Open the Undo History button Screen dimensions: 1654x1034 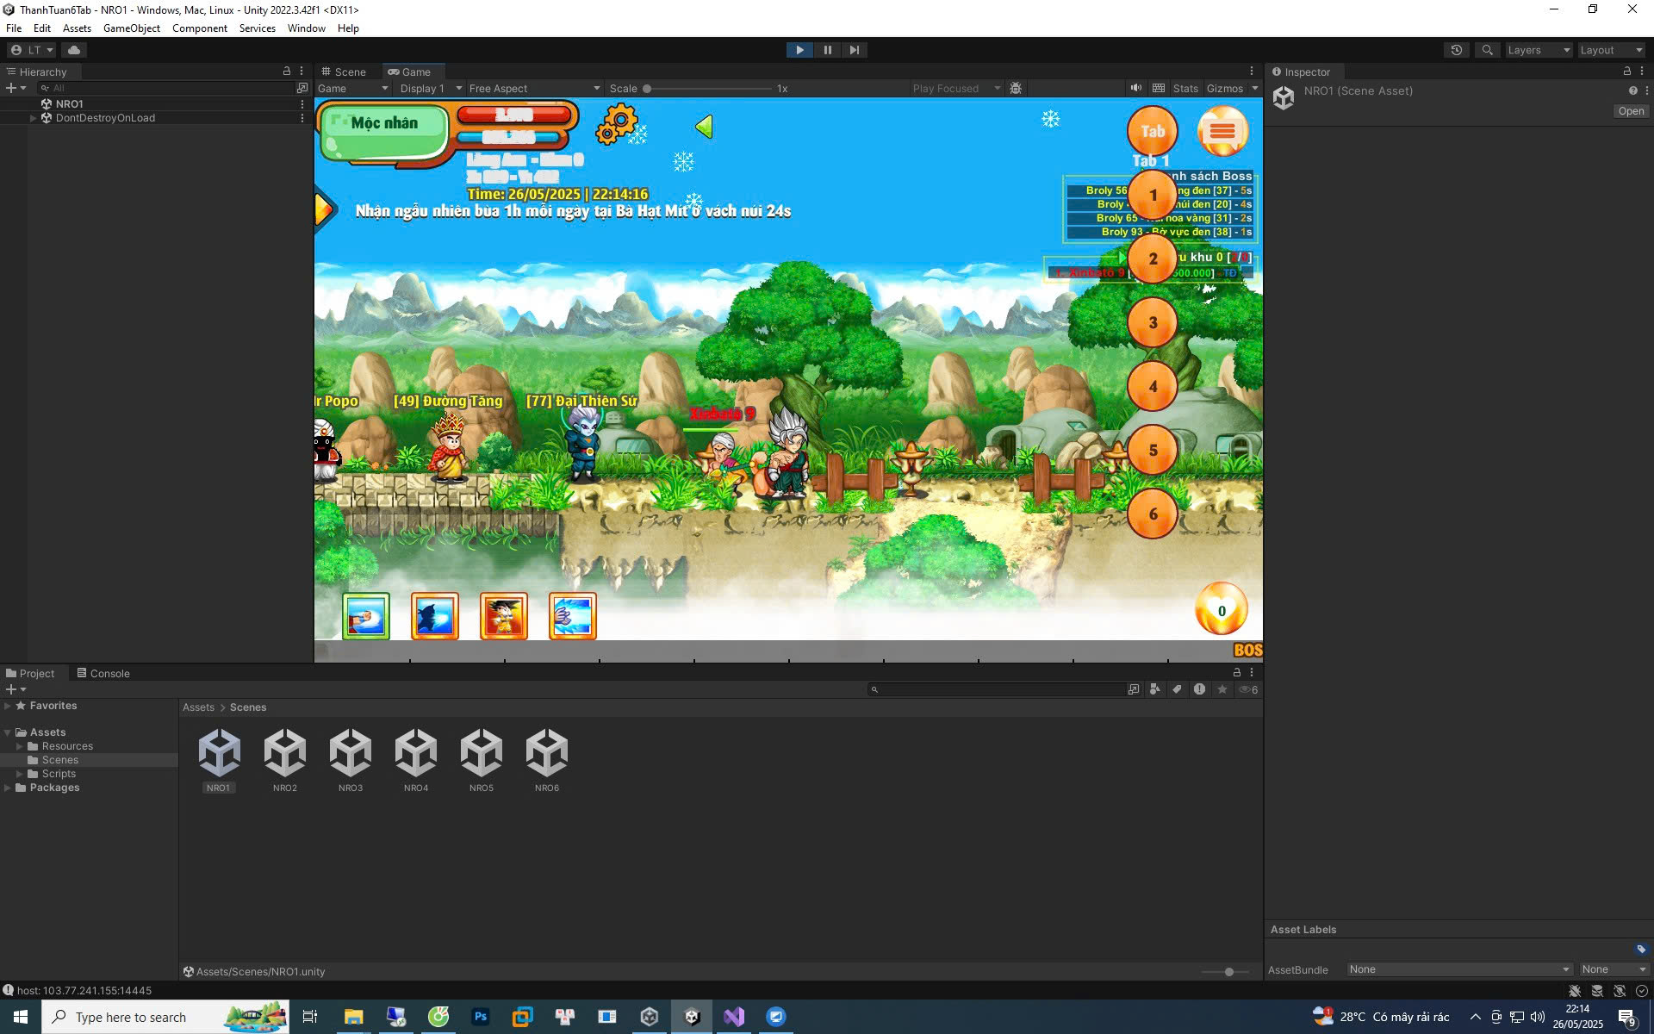(1457, 50)
